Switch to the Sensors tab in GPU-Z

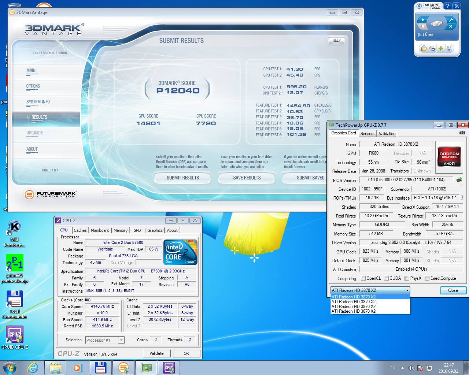367,134
